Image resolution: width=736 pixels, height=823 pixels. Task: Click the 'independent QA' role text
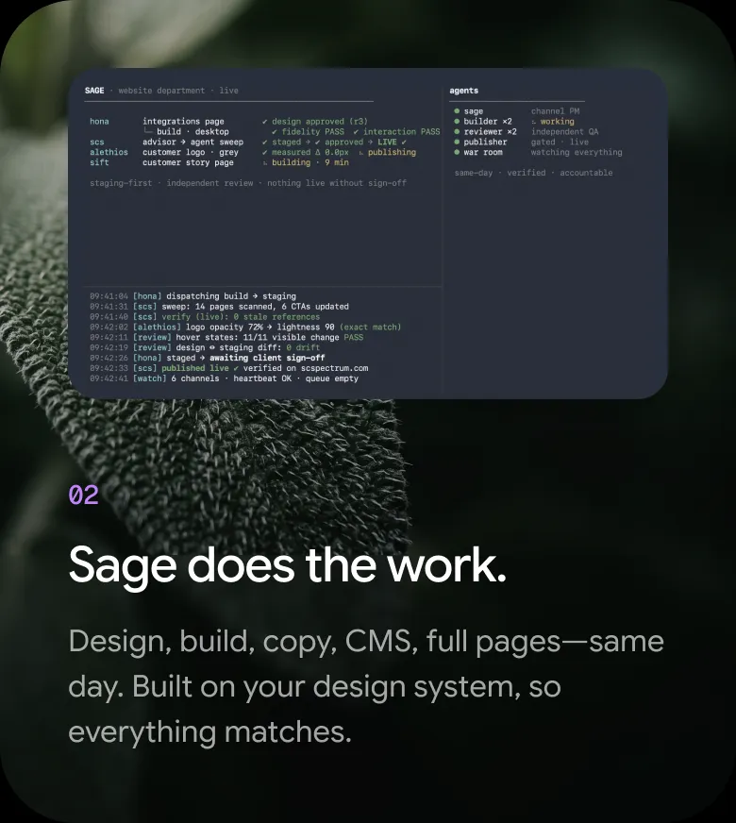pyautogui.click(x=564, y=132)
